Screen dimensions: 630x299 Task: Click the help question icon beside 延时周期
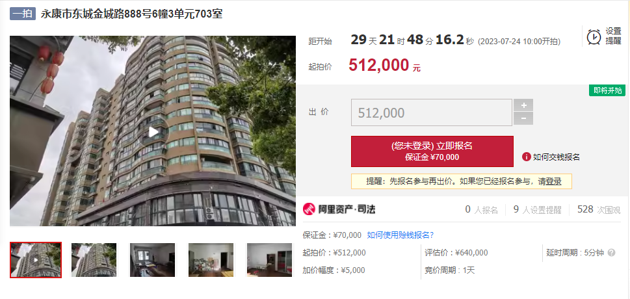[x=612, y=253]
